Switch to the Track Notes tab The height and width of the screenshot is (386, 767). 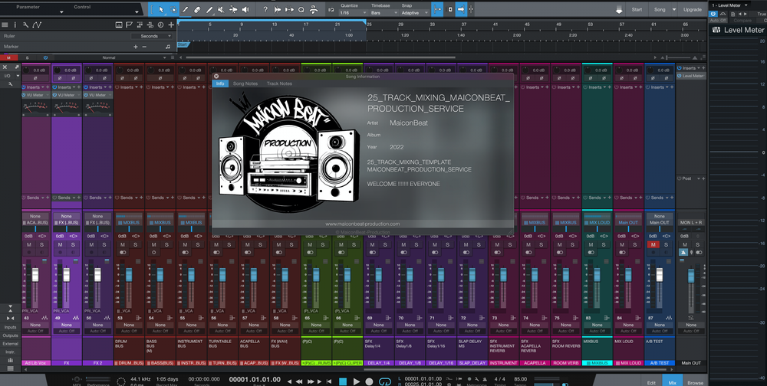tap(279, 83)
